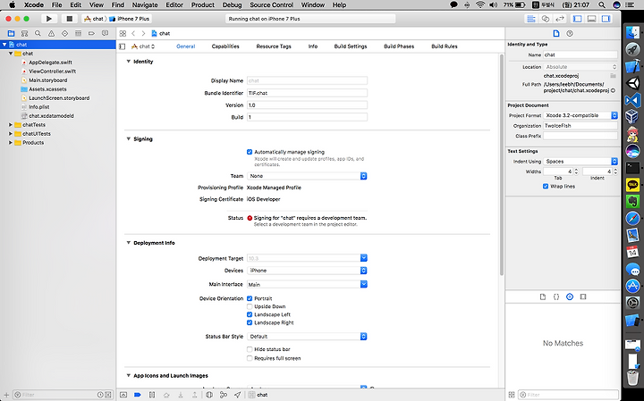
Task: Open the Related Items grid menu
Action: (123, 33)
